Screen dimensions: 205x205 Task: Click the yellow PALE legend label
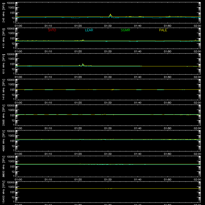163,30
